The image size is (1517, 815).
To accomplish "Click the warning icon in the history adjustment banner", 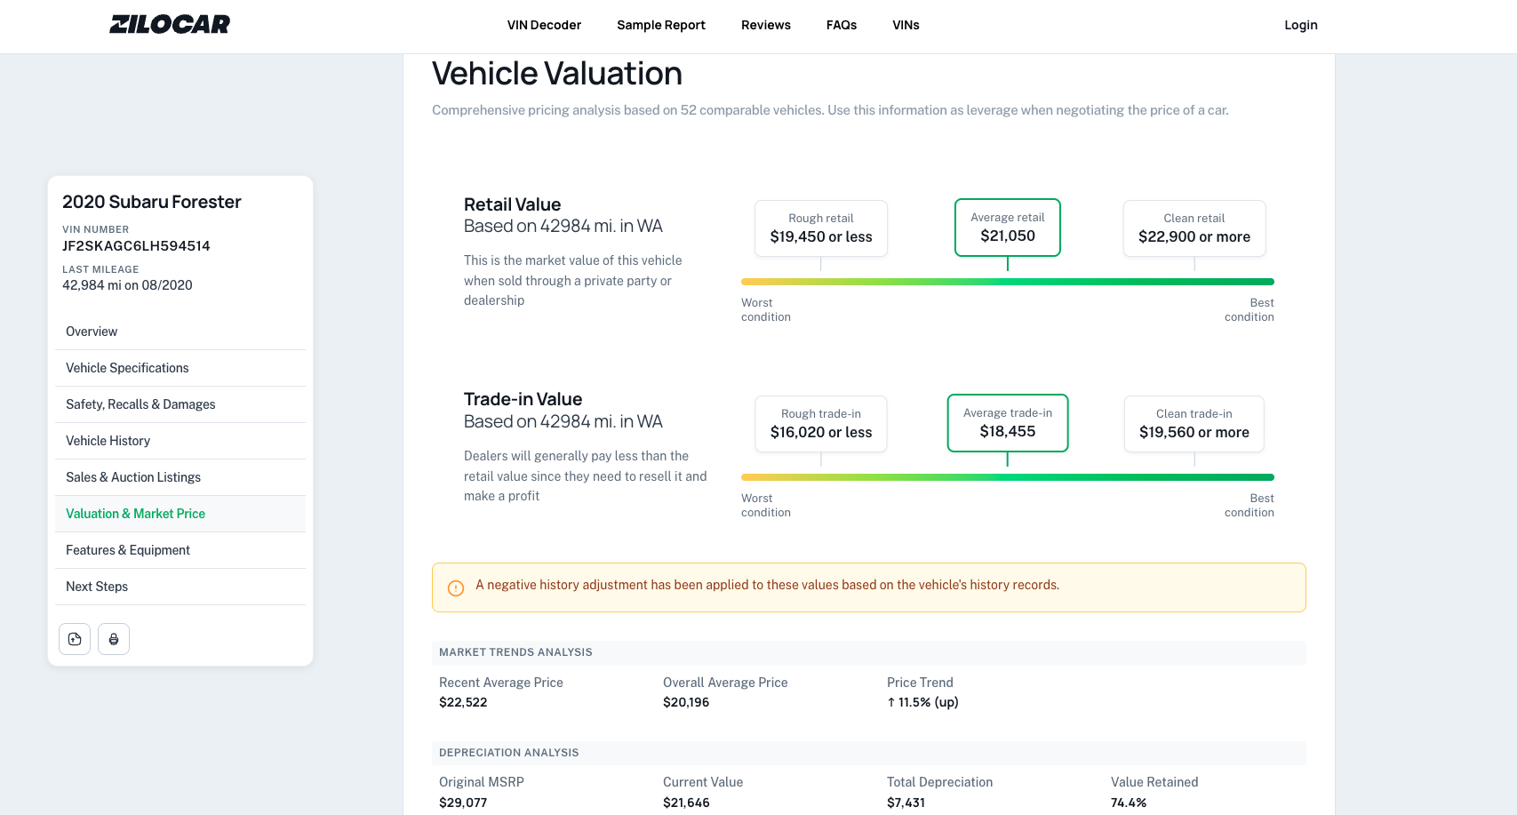I will click(456, 587).
